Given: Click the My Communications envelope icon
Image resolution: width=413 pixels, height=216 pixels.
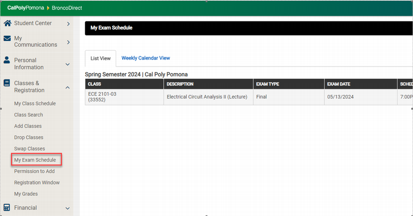Looking at the screenshot, I should (7, 39).
